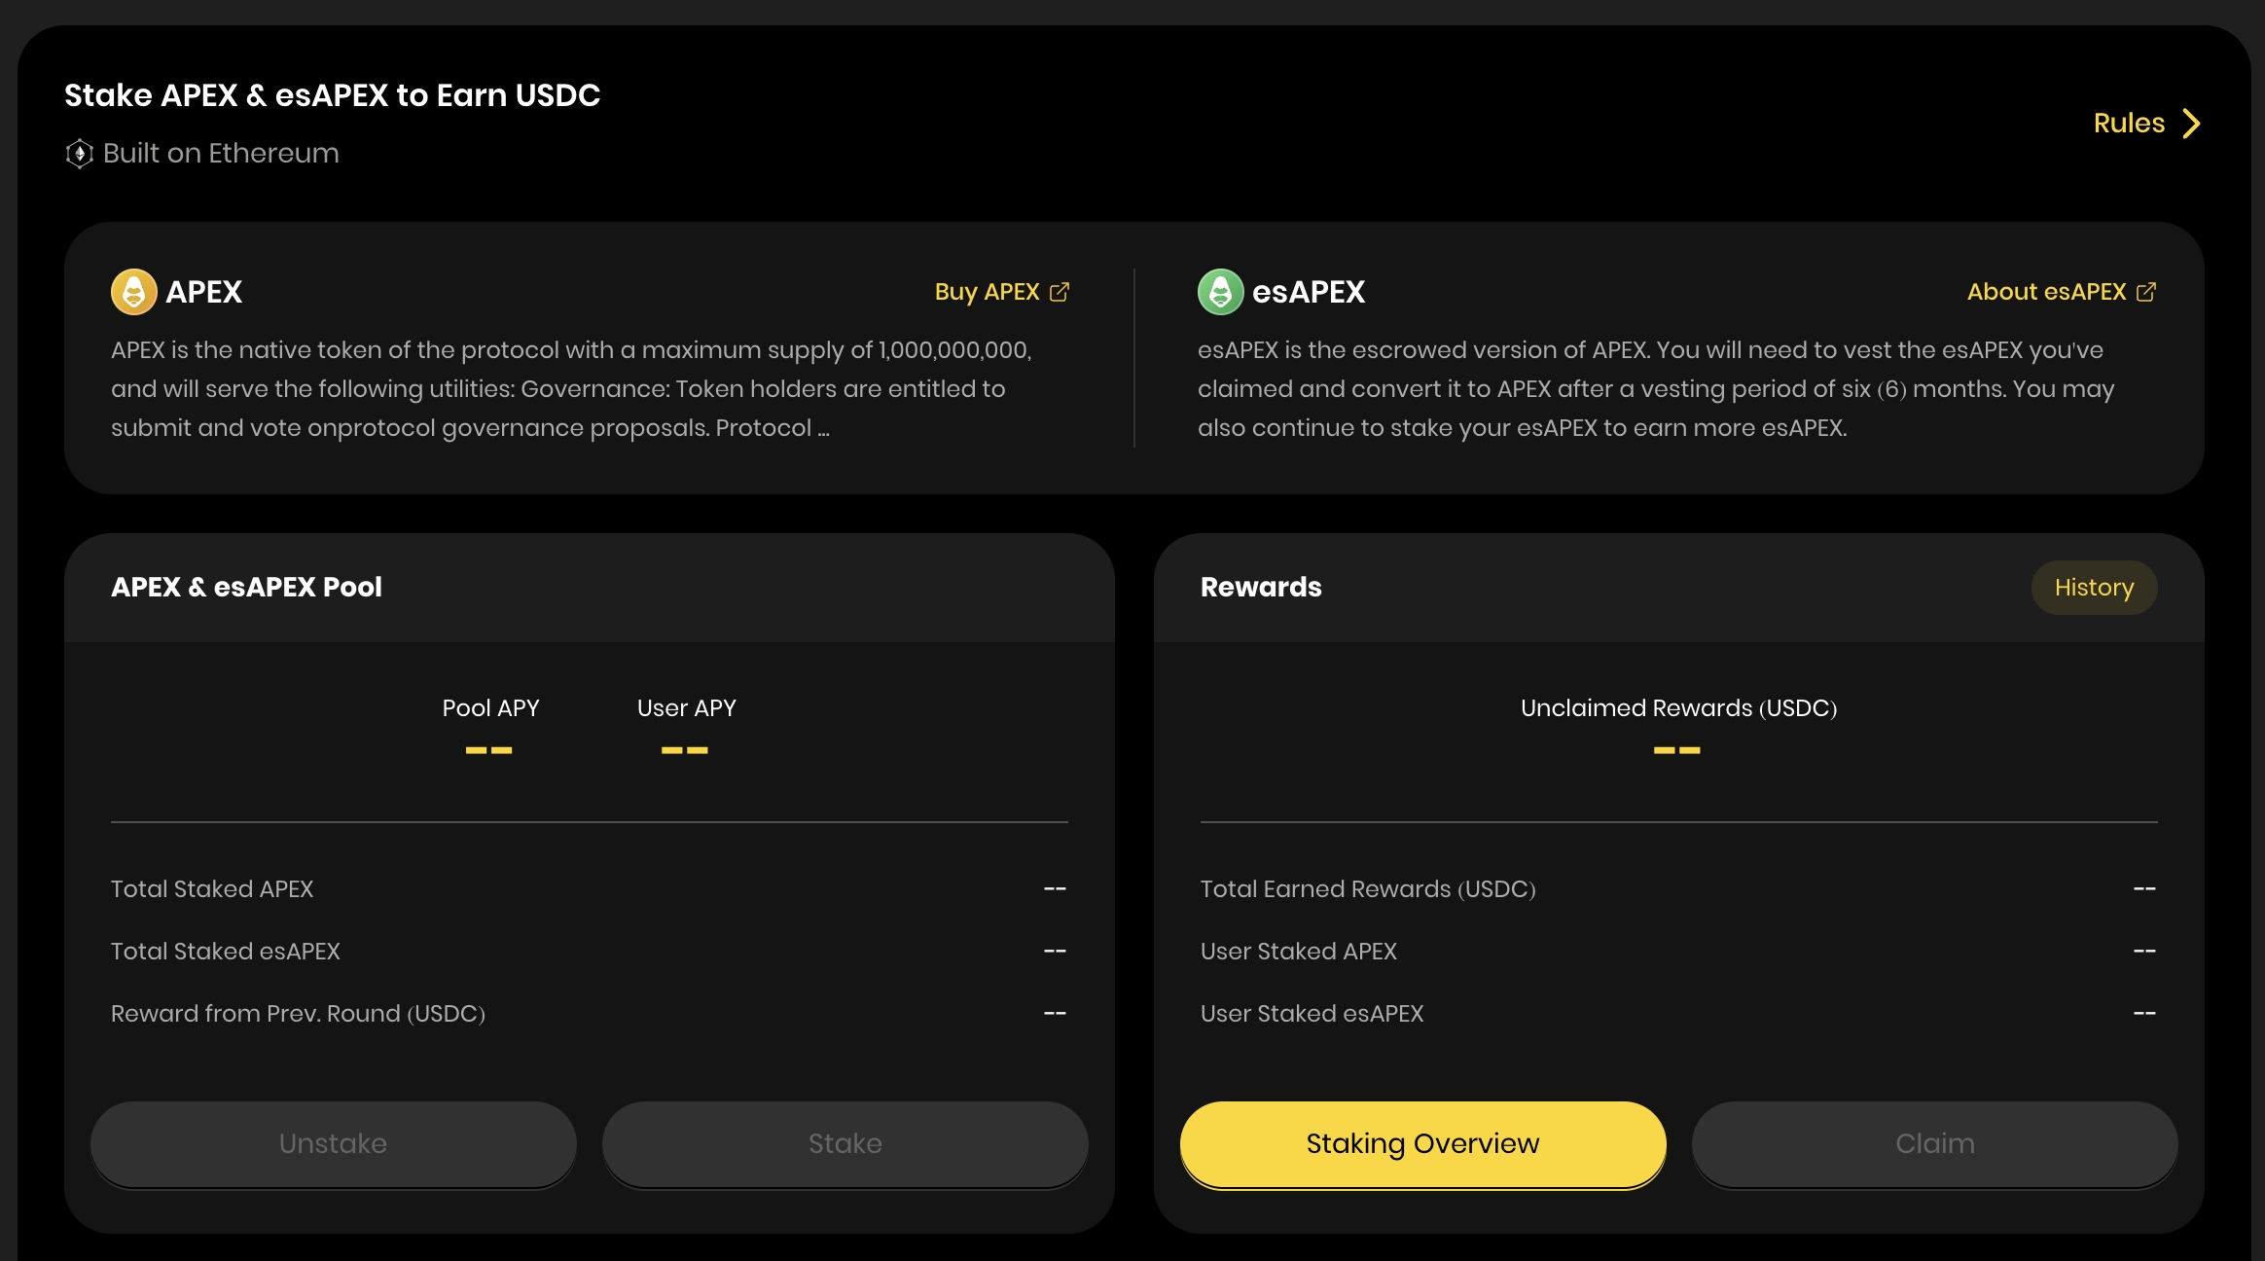
Task: Click the Pool APY value
Action: pyautogui.click(x=489, y=750)
